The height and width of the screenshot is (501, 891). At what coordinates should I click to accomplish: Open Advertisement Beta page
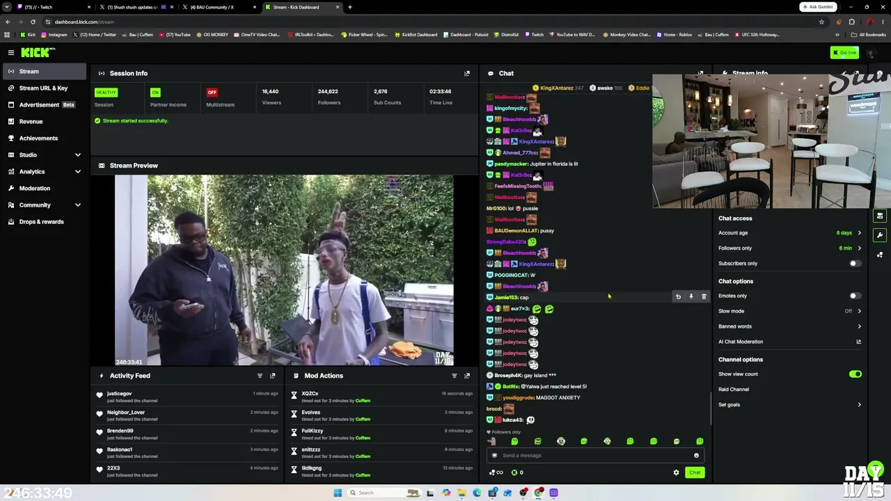(43, 104)
